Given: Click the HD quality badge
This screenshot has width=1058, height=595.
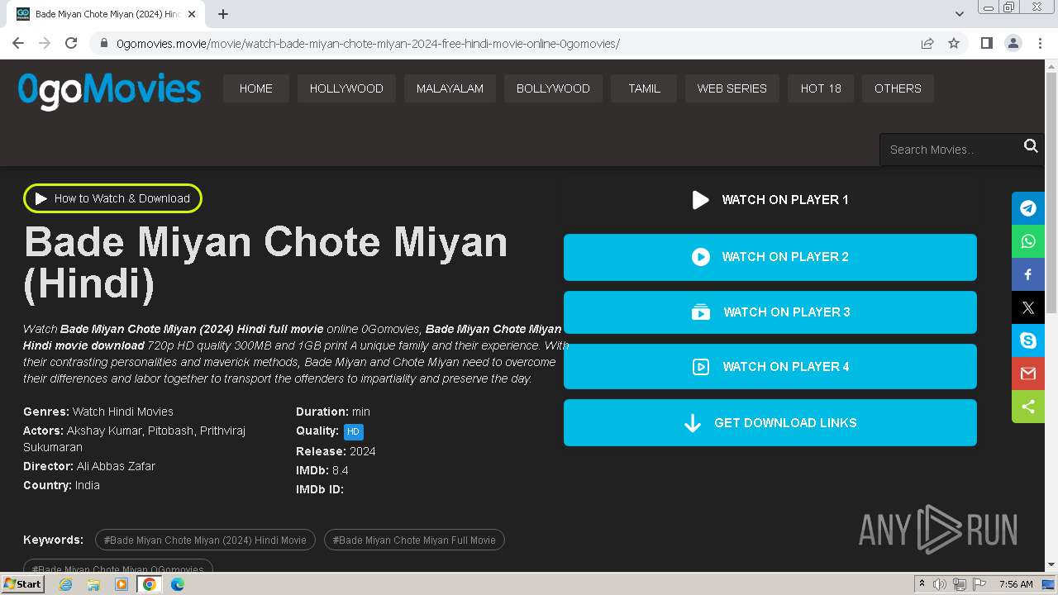Looking at the screenshot, I should click(353, 431).
